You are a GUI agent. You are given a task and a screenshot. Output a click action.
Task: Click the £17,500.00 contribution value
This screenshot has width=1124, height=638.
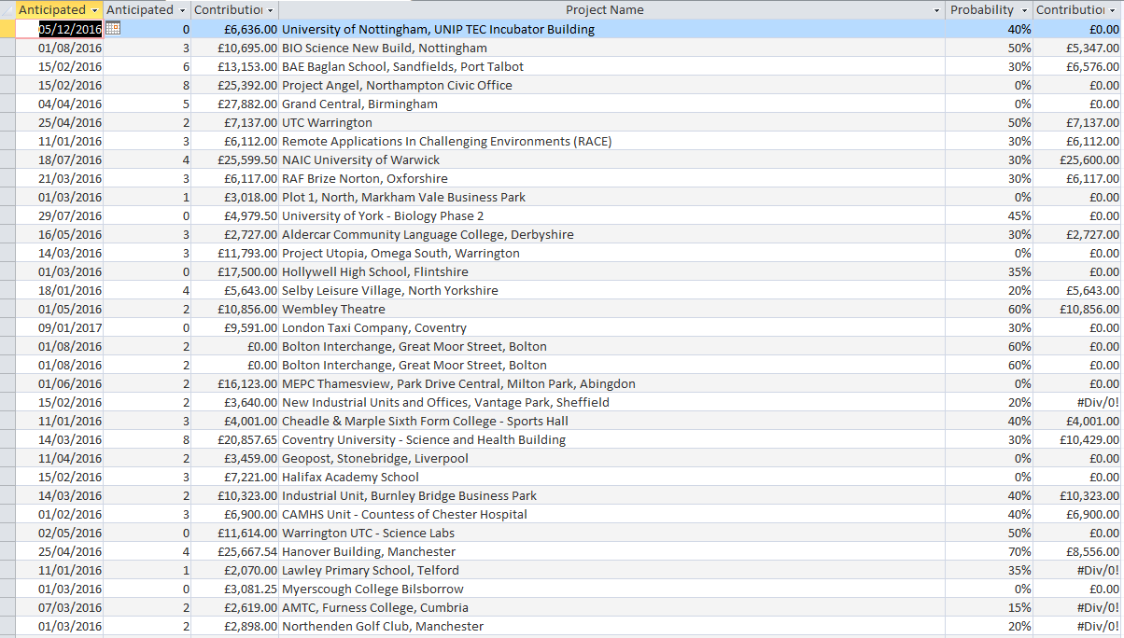pos(247,271)
